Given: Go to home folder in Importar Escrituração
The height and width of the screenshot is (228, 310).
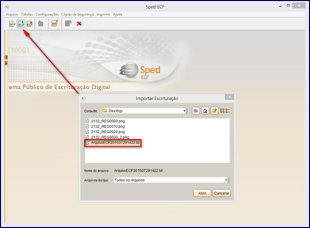Looking at the screenshot, I should pos(205,111).
